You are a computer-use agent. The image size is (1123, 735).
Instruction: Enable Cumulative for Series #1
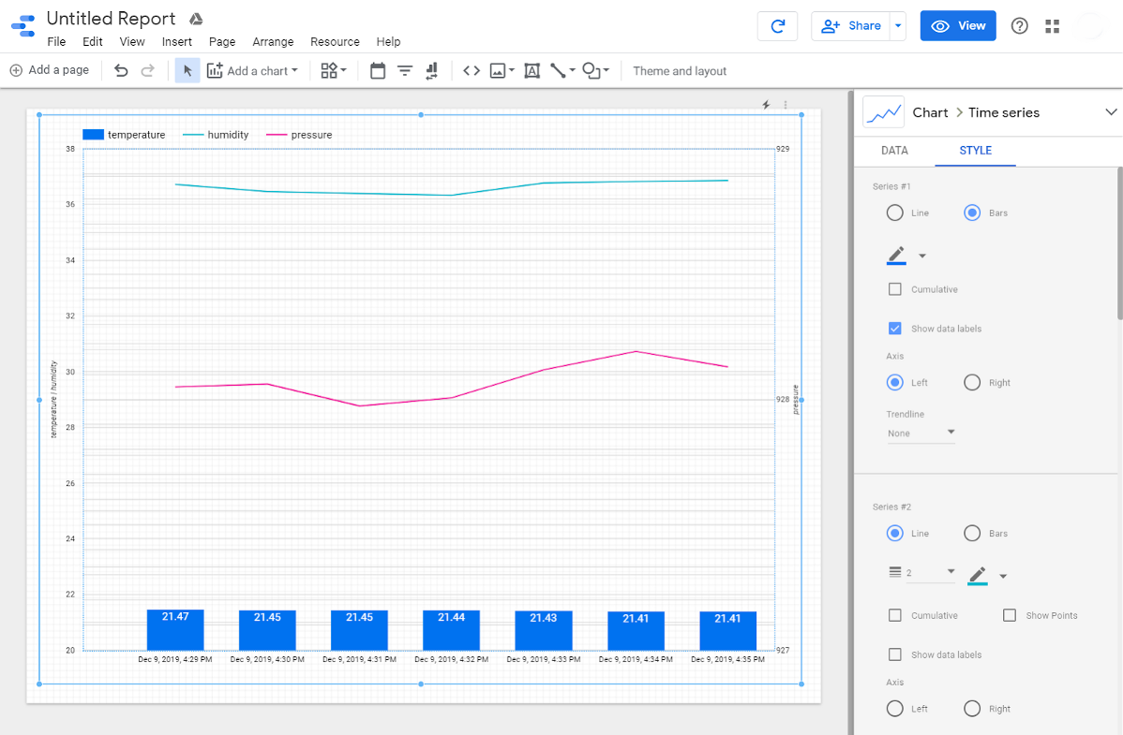point(895,288)
